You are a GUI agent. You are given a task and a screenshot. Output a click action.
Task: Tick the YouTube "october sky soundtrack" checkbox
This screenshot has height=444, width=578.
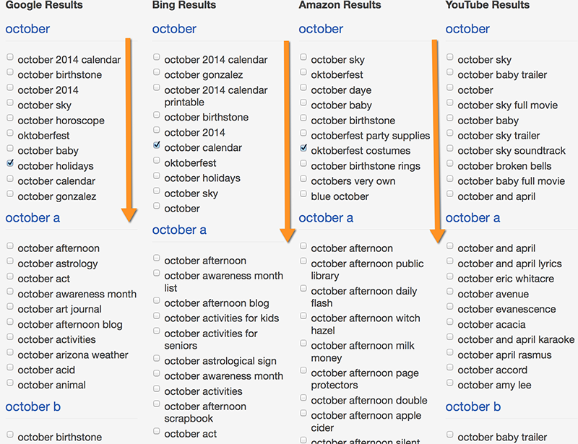pyautogui.click(x=450, y=149)
